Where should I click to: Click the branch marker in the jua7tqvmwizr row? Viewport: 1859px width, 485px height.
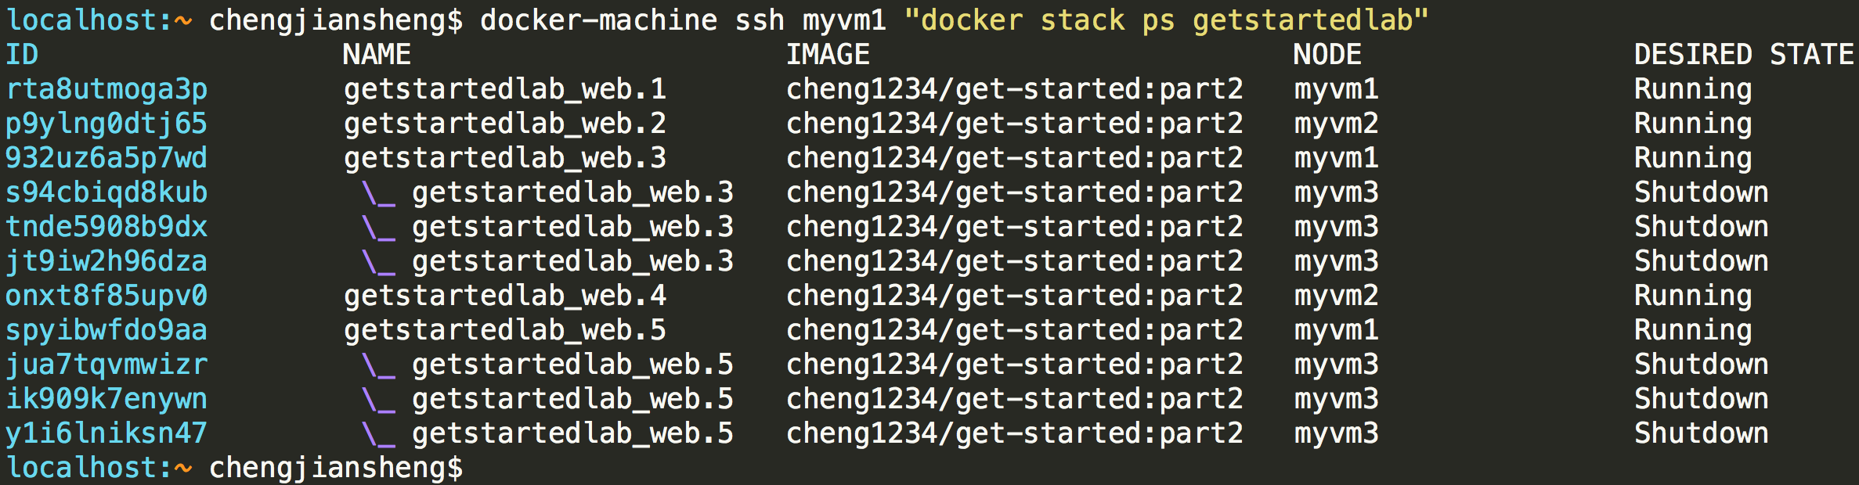378,365
